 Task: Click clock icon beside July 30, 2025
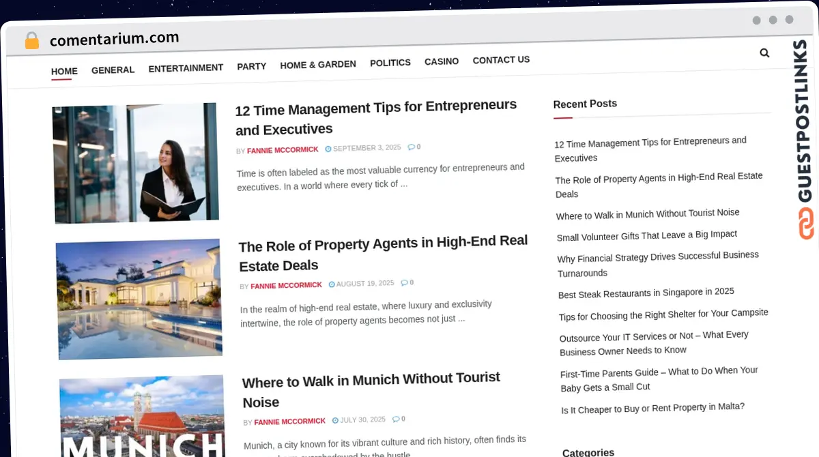click(x=335, y=420)
